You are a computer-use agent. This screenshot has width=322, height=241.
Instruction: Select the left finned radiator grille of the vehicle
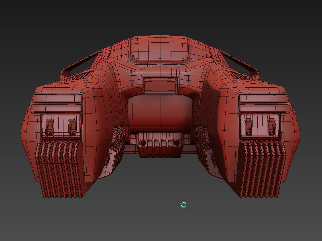pos(59,169)
